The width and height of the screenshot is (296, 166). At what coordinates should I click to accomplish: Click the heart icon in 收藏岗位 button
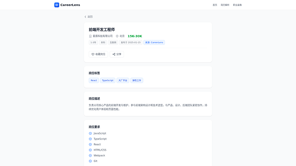coord(93,54)
